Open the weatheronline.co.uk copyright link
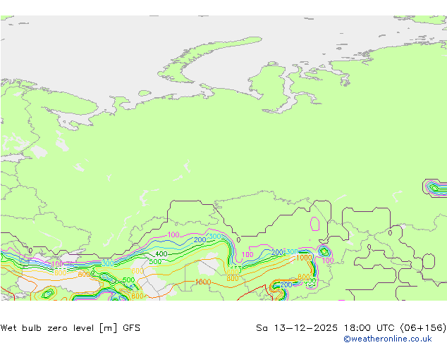Image resolution: width=447 pixels, height=345 pixels. point(388,339)
